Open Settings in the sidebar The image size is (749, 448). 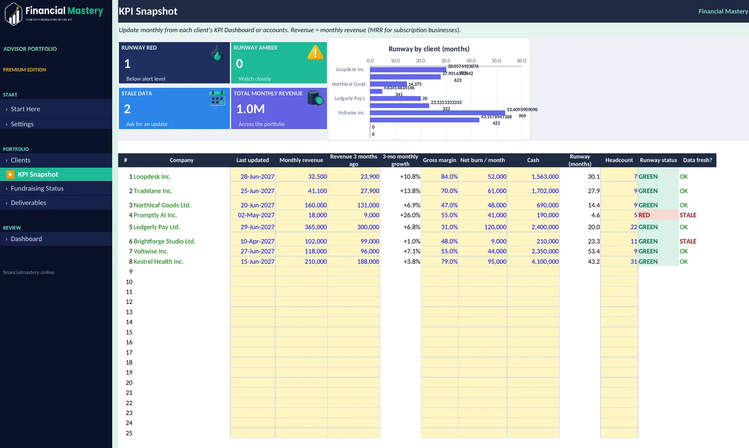56,124
